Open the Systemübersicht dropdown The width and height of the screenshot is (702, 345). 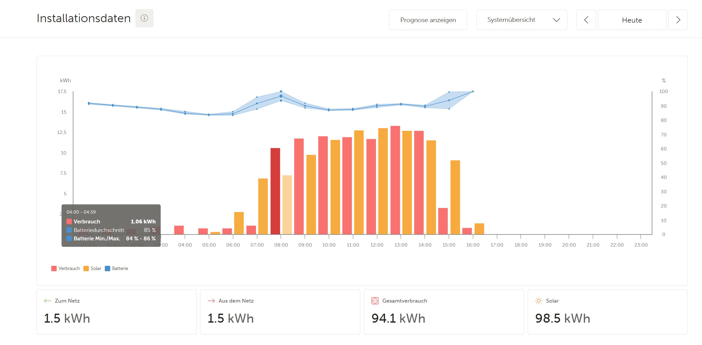pyautogui.click(x=521, y=20)
